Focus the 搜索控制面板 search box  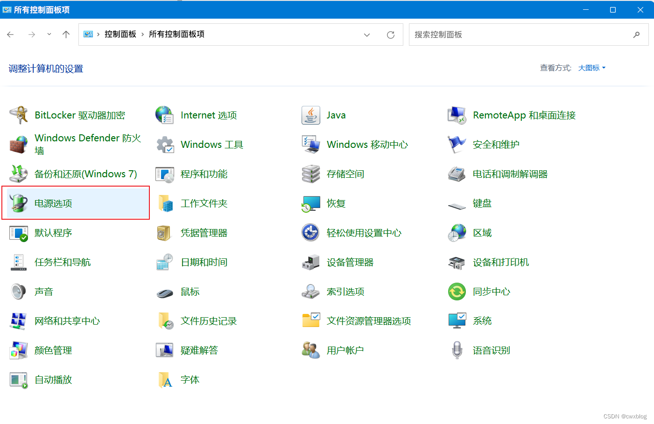click(528, 35)
